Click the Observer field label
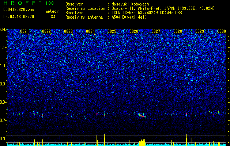The width and height of the screenshot is (230, 146). (74, 4)
